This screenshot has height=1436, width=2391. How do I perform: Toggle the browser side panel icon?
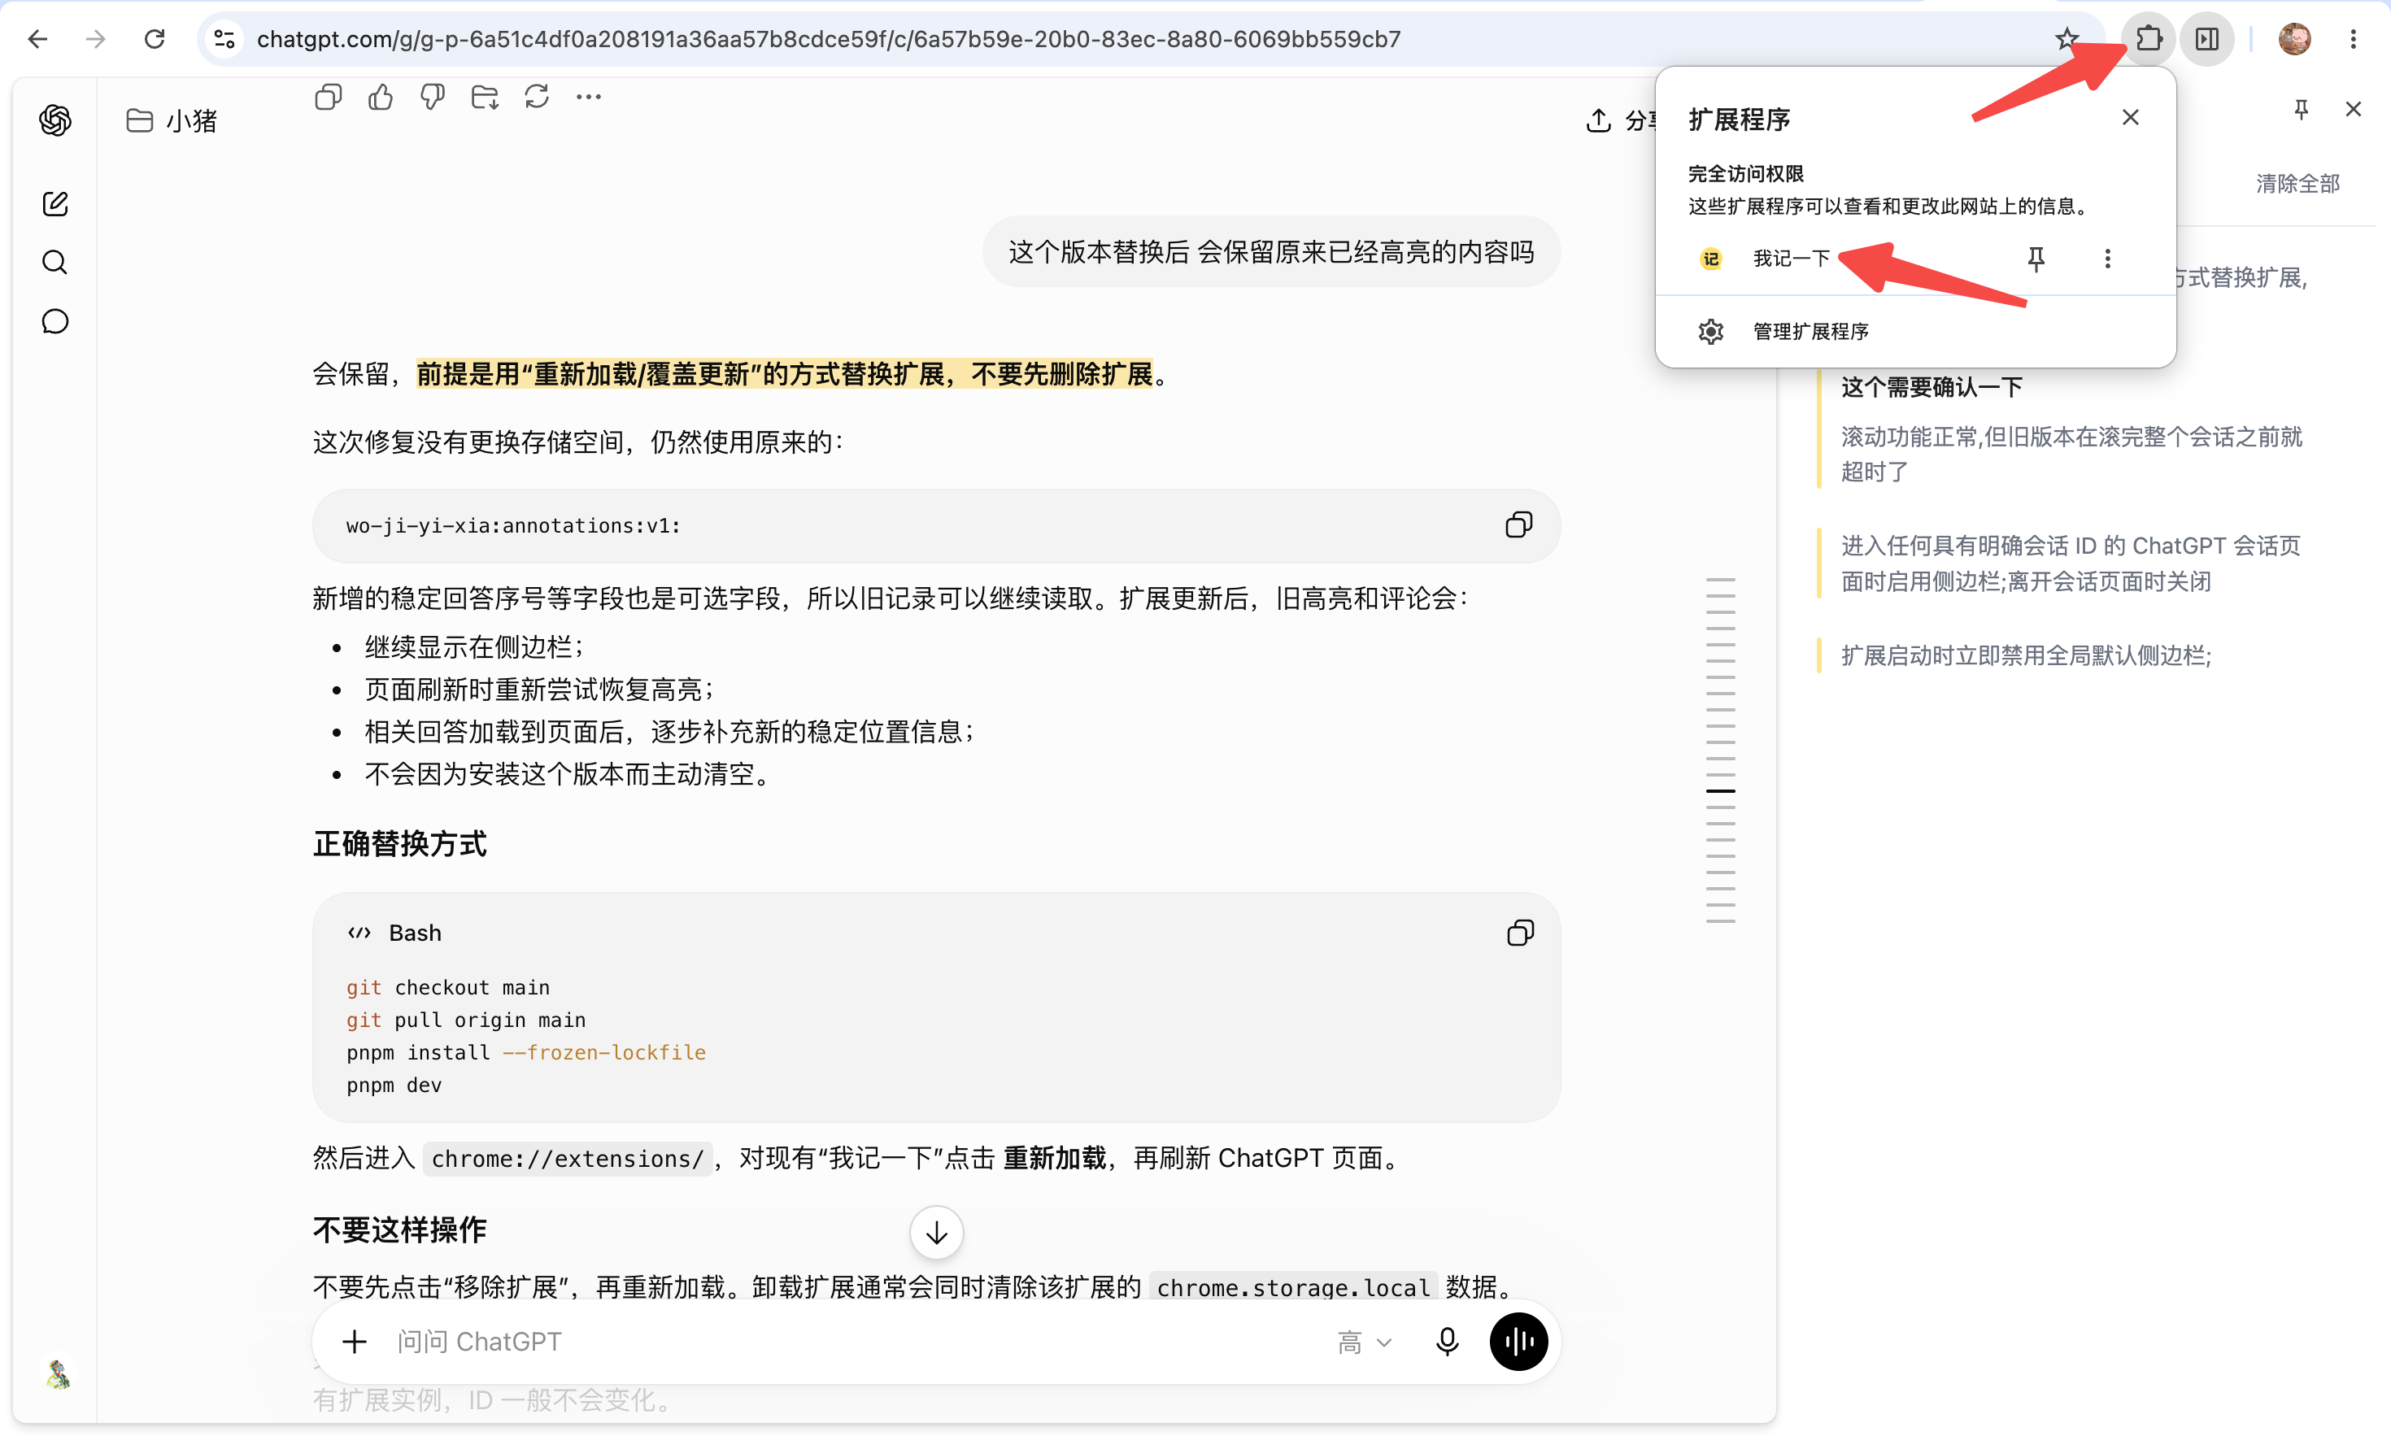coord(2207,39)
